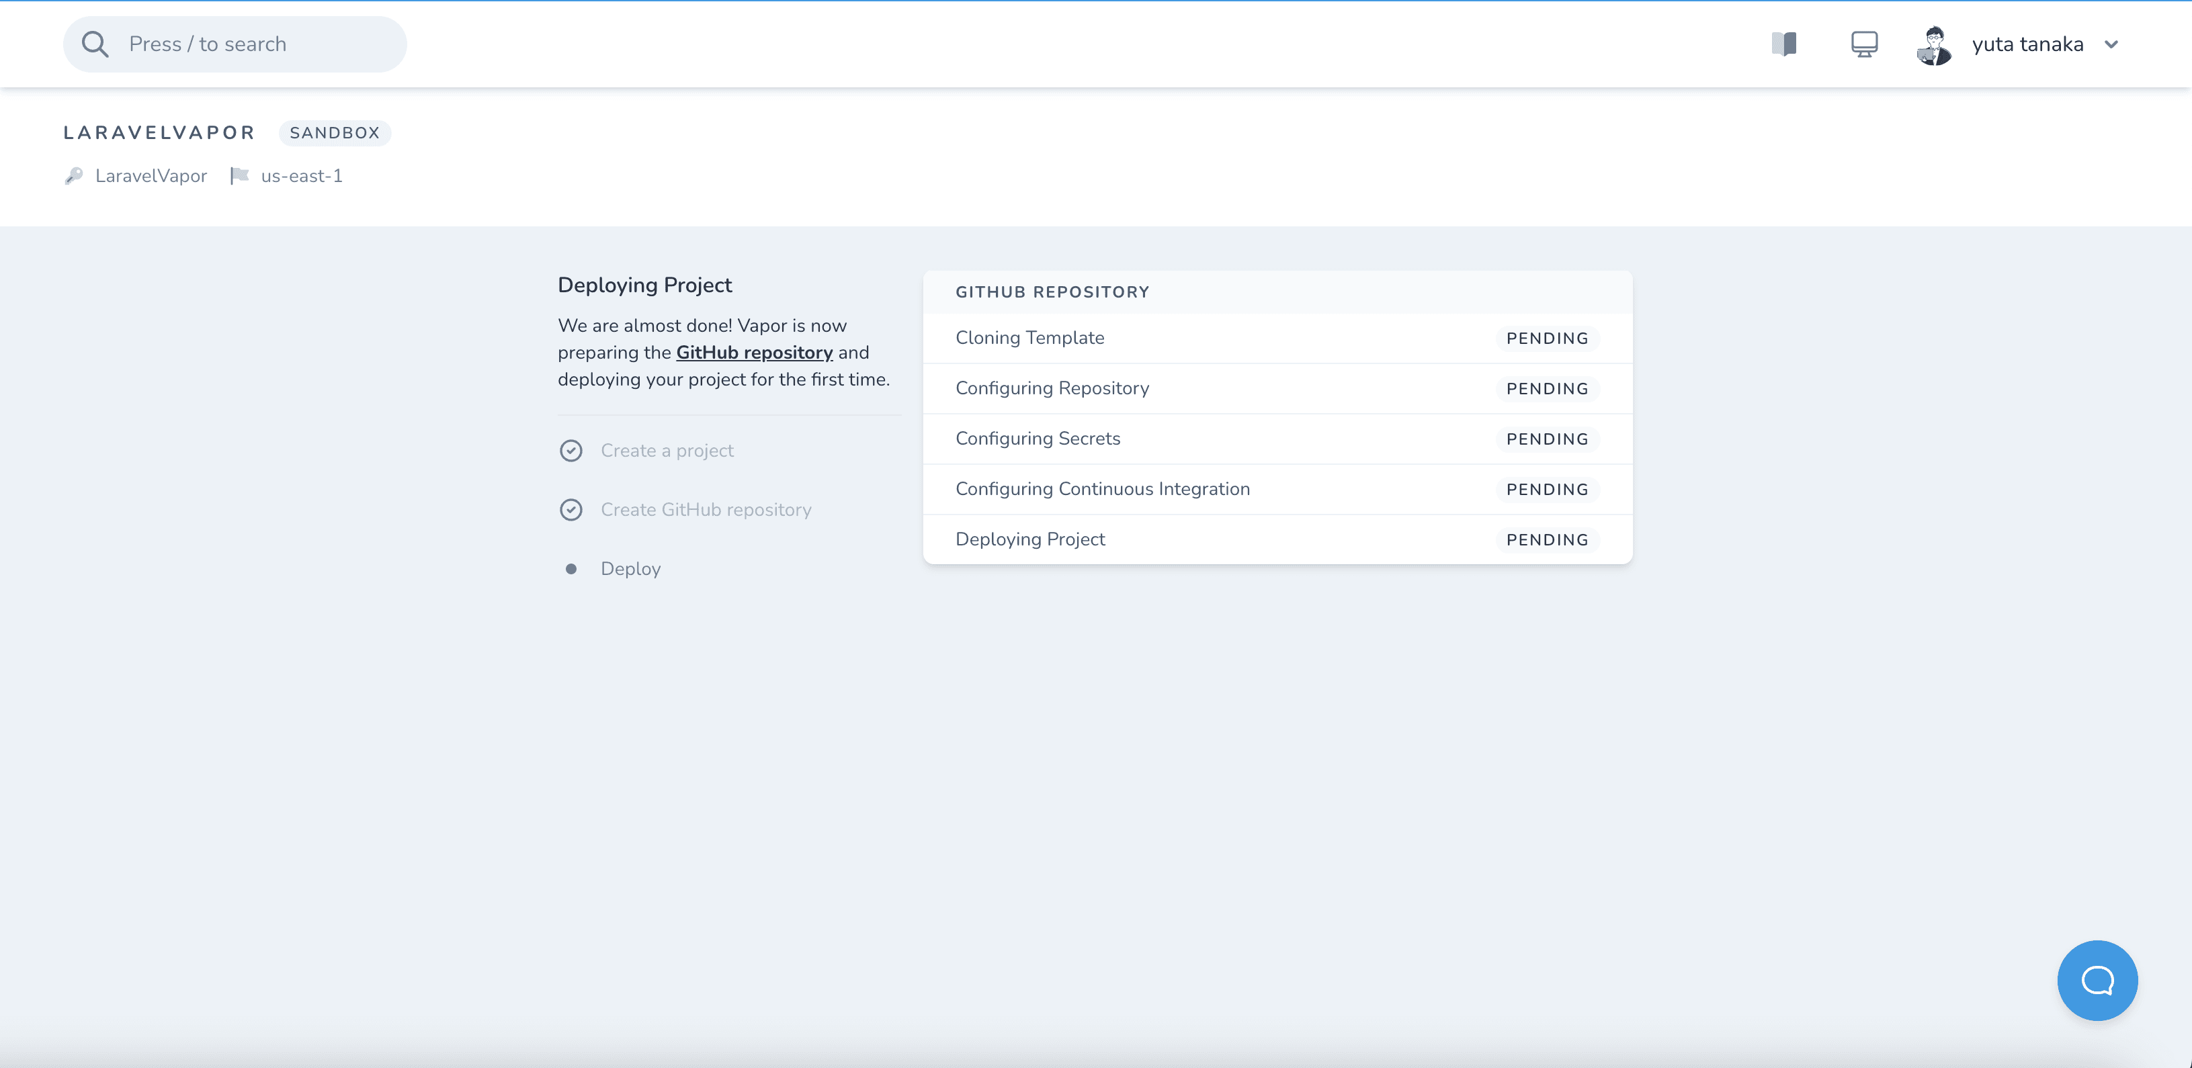Click the LaravelVapor team label

[x=151, y=176]
